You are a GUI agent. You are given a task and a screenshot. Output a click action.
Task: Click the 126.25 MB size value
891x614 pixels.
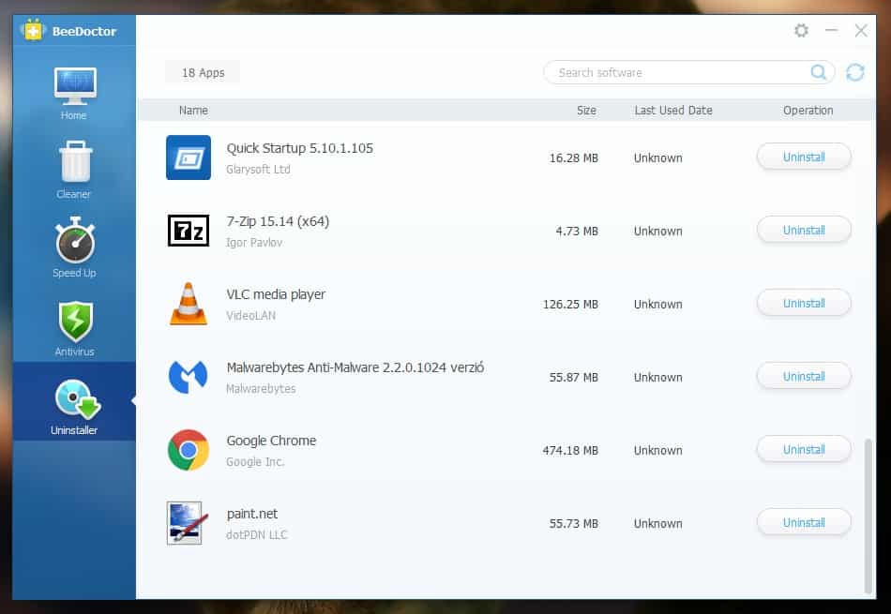570,305
